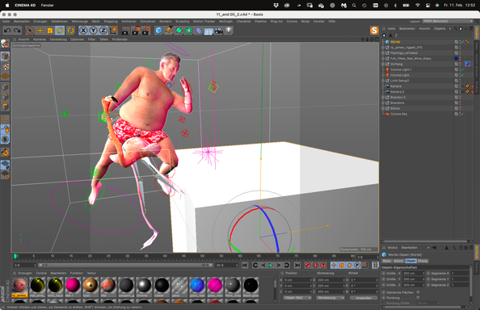Select the pink Mat.1 material swatch
This screenshot has width=480, height=310.
(73, 285)
